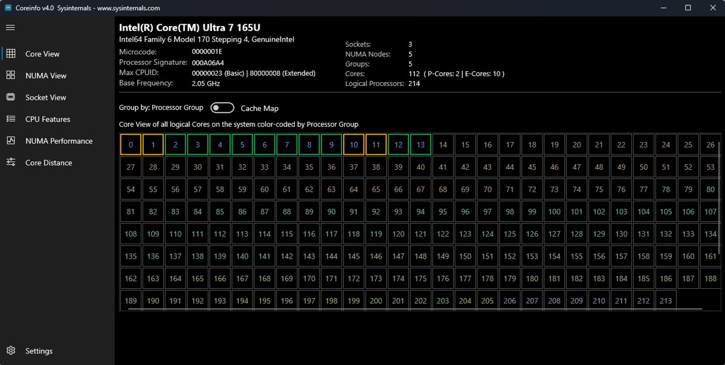Select the Core View menu label
725x365 pixels.
click(42, 54)
